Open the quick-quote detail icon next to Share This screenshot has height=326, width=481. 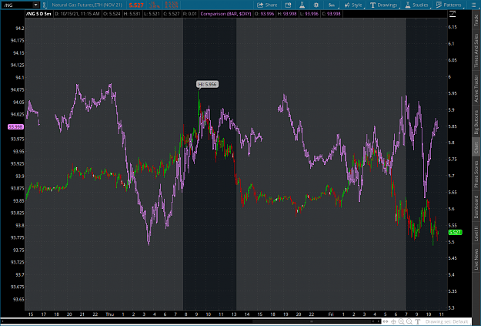coord(288,5)
